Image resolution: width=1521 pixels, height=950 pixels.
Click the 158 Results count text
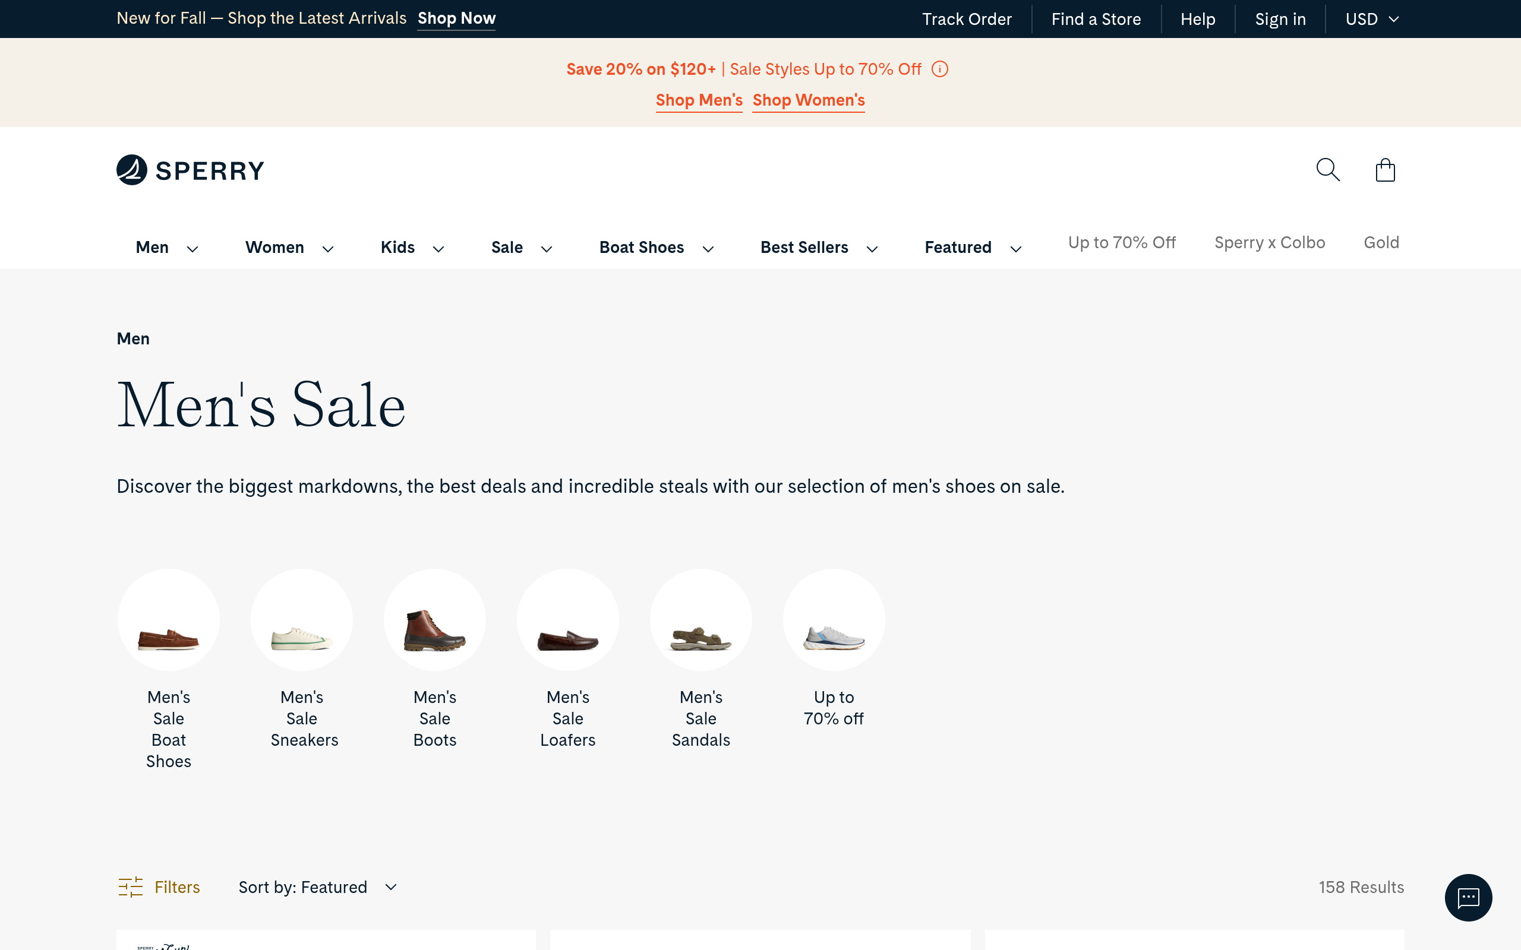[1361, 887]
